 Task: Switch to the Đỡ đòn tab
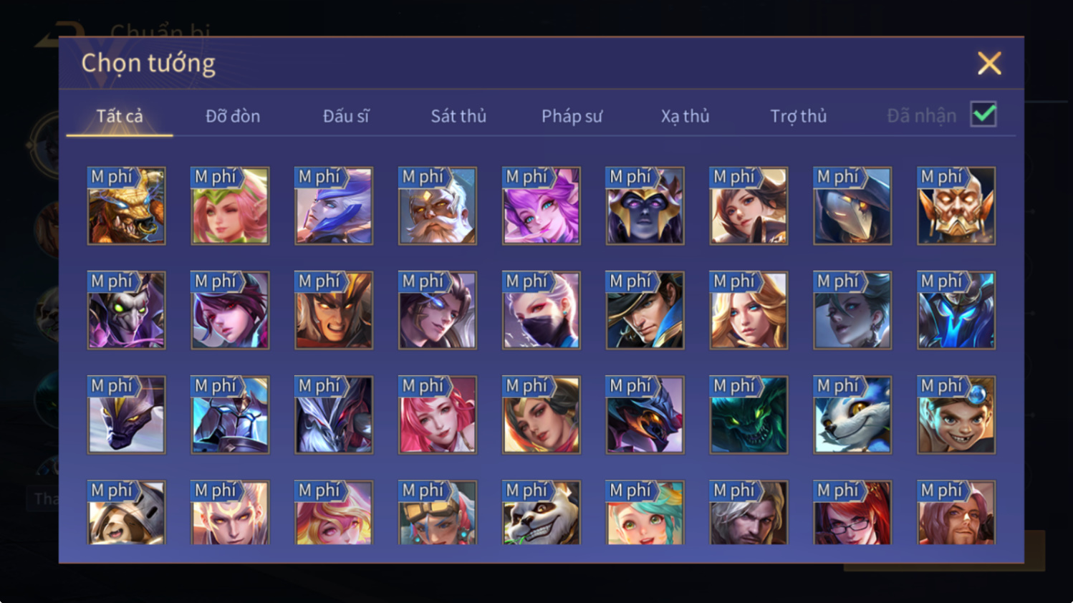click(233, 116)
